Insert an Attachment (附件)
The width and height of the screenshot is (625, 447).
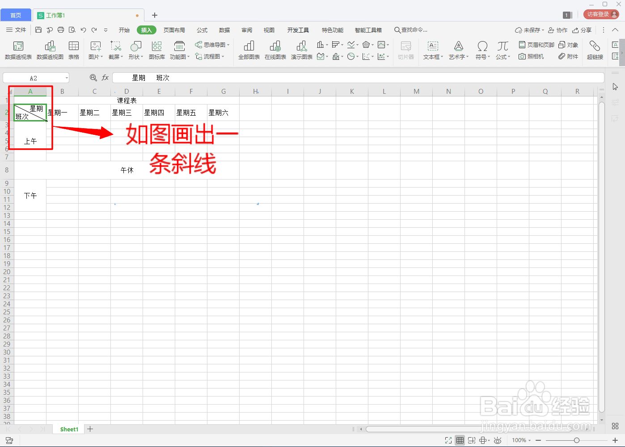(568, 56)
